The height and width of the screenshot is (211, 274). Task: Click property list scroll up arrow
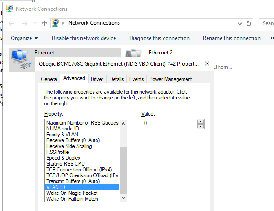(x=123, y=124)
